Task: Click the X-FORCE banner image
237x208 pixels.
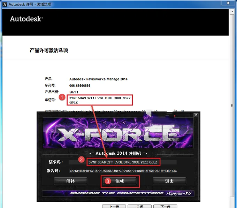Action: [x=118, y=133]
